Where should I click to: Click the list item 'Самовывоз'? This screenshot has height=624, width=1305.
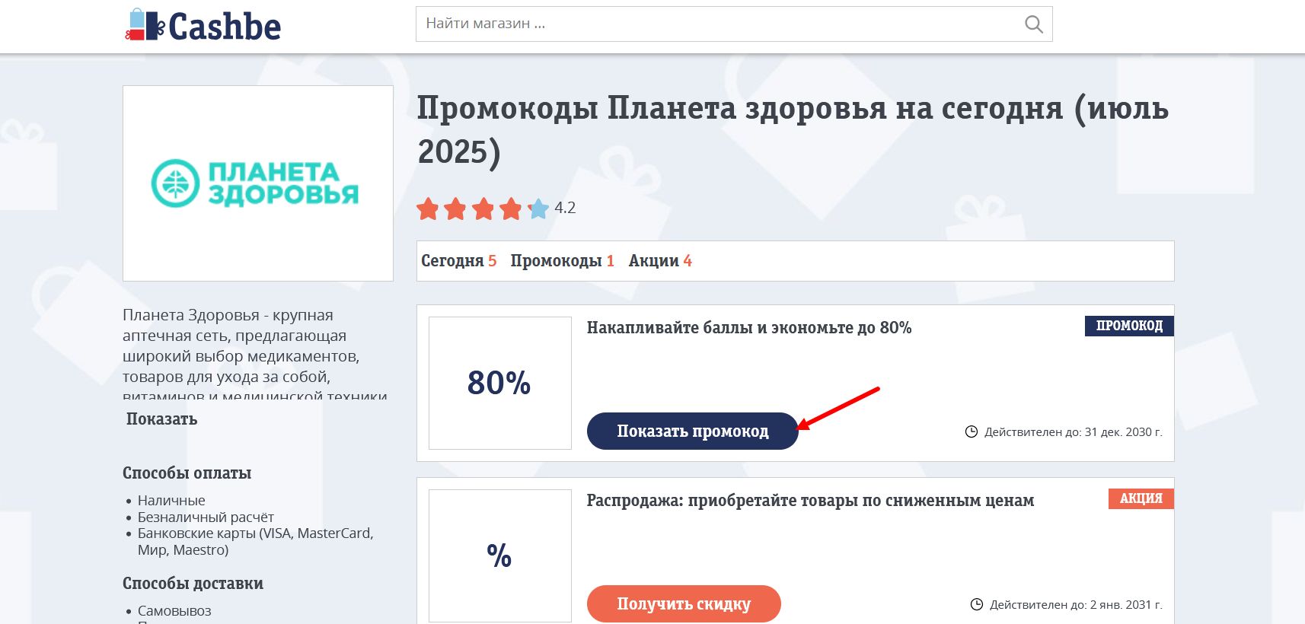coord(174,611)
